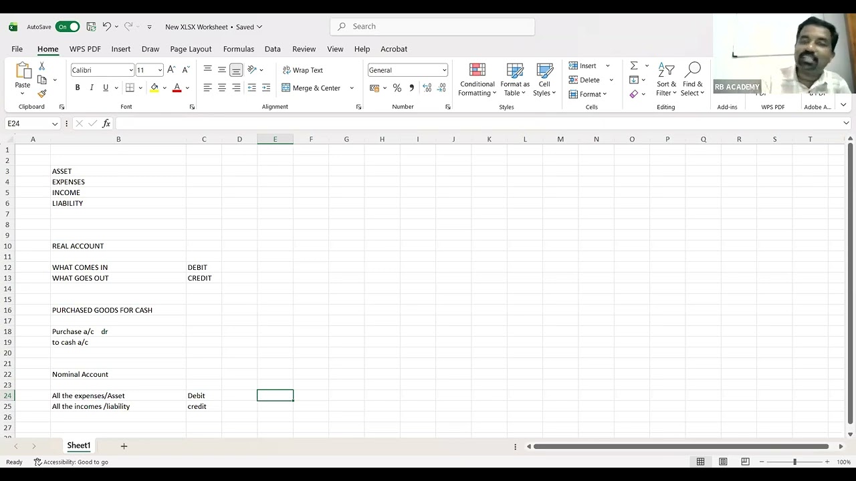Viewport: 856px width, 481px height.
Task: Toggle Center alignment
Action: pos(222,88)
